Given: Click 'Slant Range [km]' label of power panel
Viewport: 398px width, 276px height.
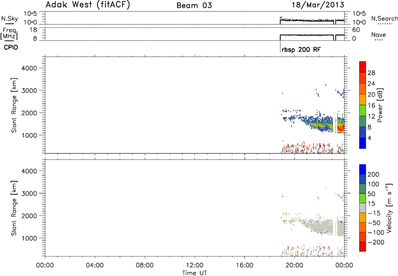Looking at the screenshot, I should pyautogui.click(x=14, y=105).
